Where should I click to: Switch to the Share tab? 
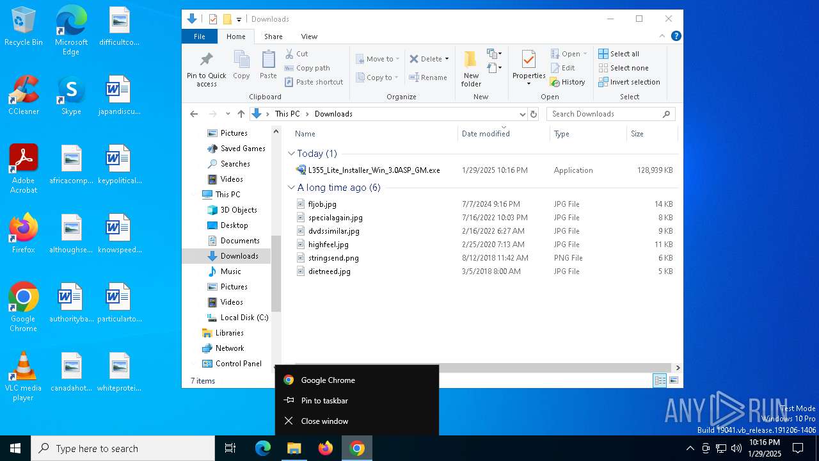pos(273,36)
